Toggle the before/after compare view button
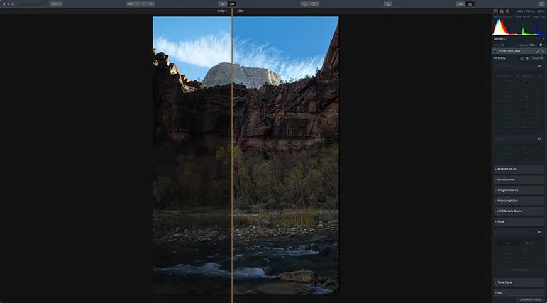Image resolution: width=547 pixels, height=303 pixels. 232,4
